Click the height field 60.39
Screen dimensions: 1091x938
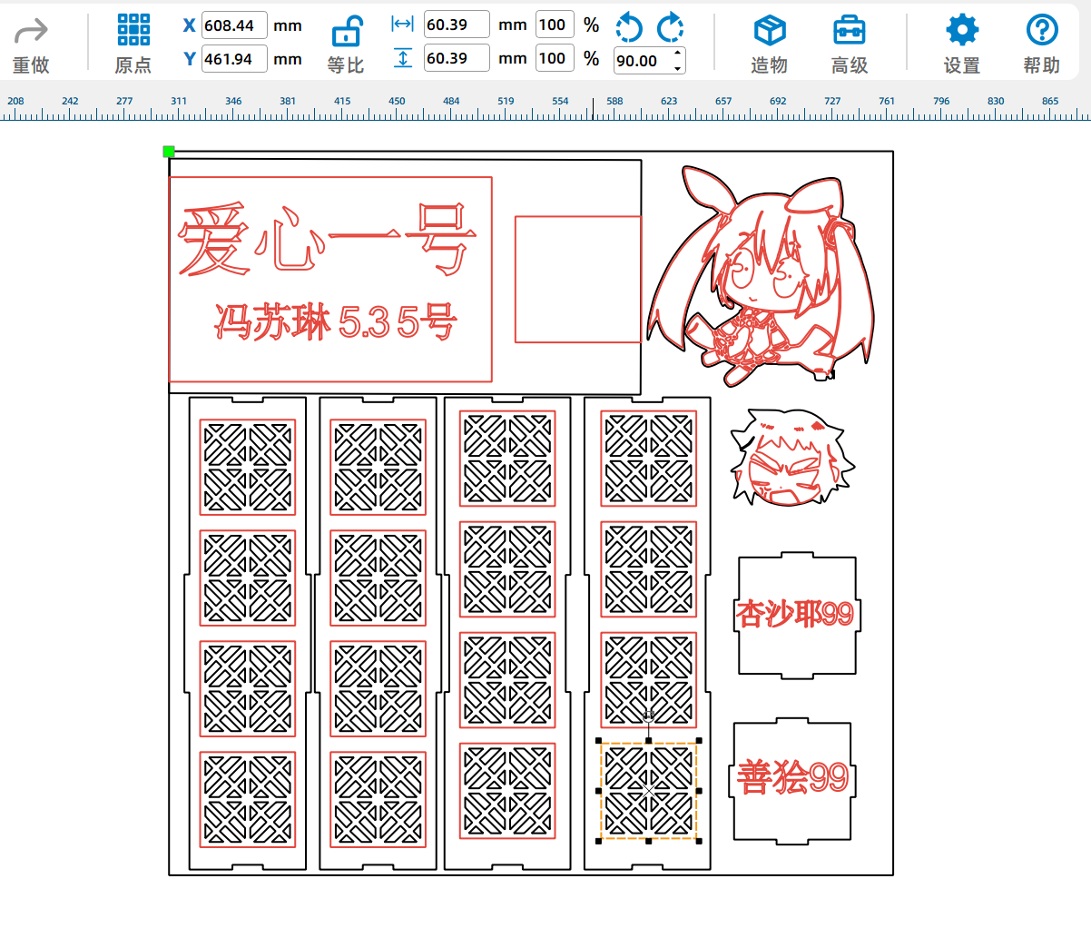coord(457,58)
